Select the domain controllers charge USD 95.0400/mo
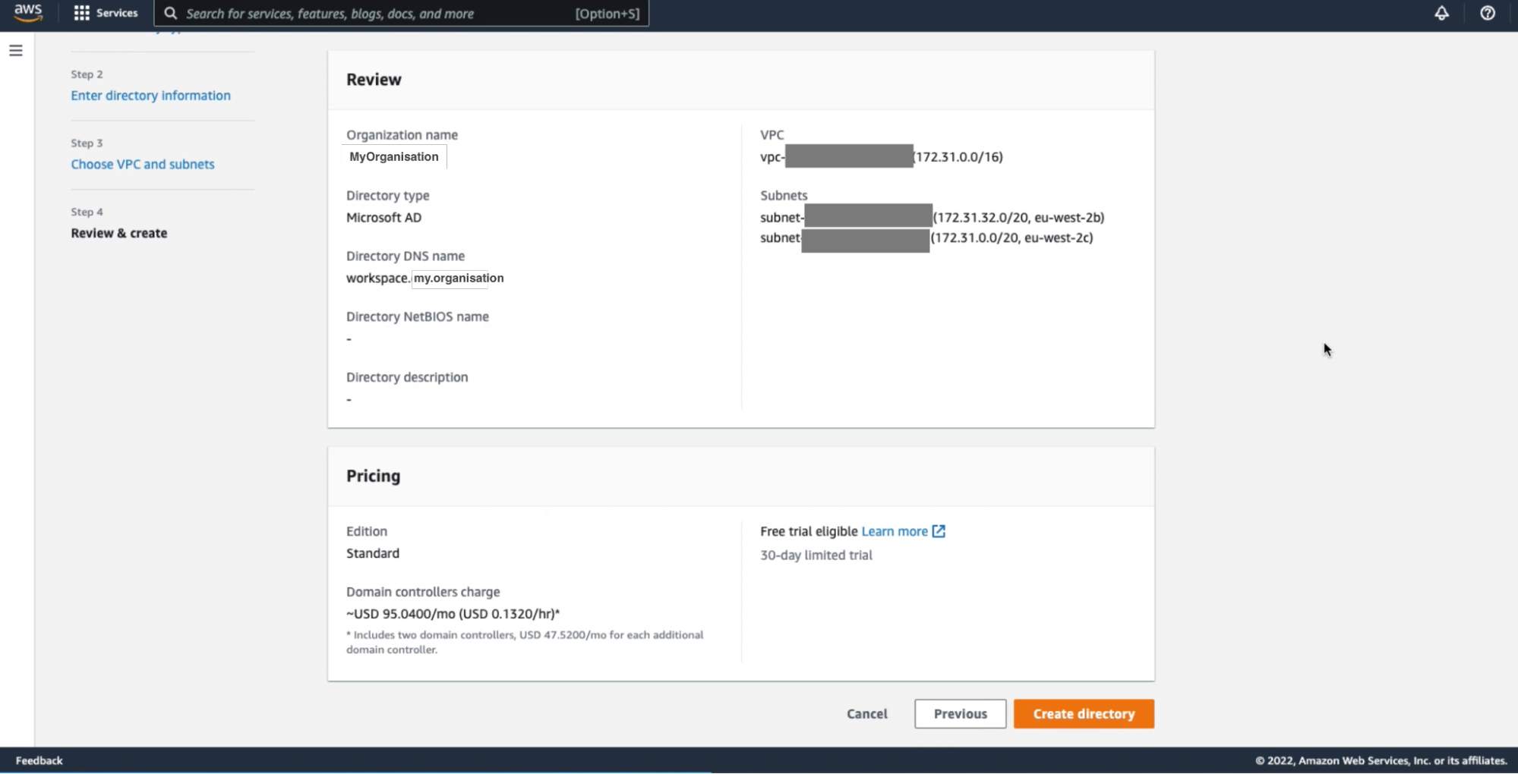 (x=453, y=614)
